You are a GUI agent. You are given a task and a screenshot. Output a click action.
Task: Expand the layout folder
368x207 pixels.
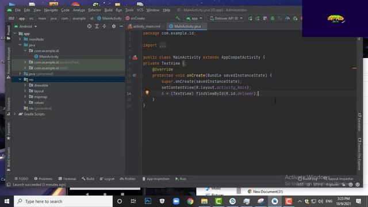coord(25,91)
